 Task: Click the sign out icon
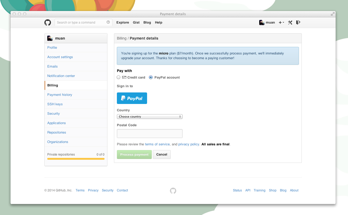click(x=298, y=23)
